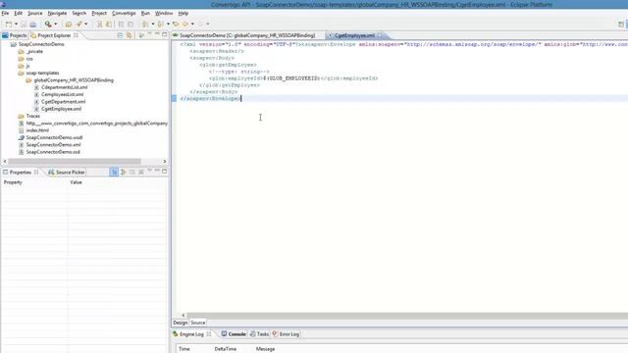Select the css folder
Viewport: 628px width, 353px height.
tap(29, 59)
